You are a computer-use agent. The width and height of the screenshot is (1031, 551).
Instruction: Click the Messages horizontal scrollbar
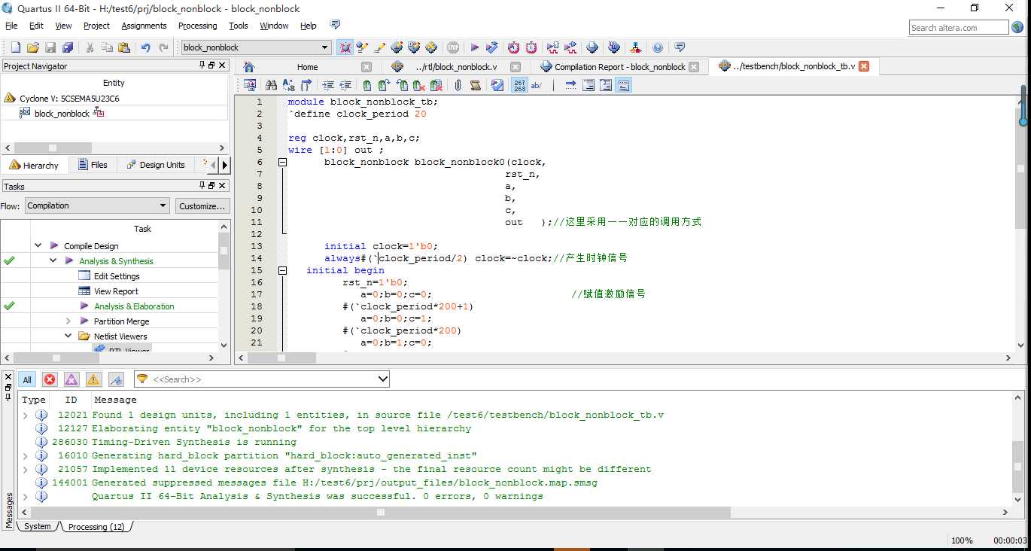[381, 512]
